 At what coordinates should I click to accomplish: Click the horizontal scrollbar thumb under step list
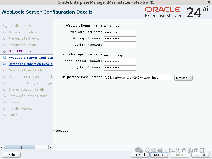point(19,147)
